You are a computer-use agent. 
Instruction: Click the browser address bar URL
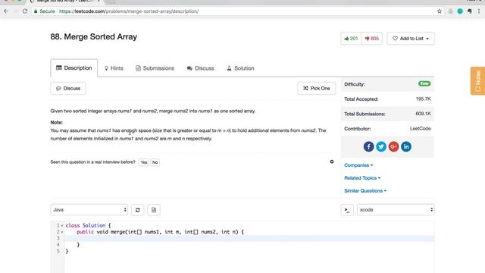point(129,11)
